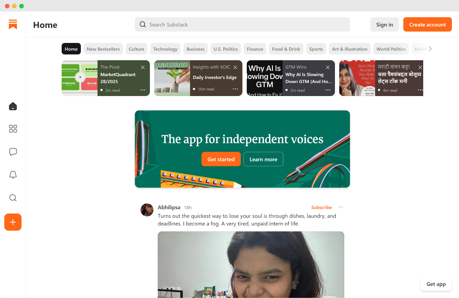The image size is (459, 298).
Task: Click the 18h post timestamp
Action: pos(188,207)
